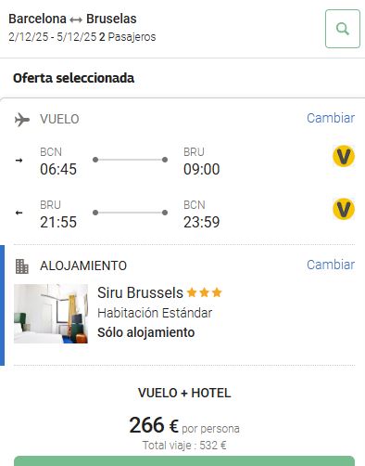
Task: Click the Barcelona Bruselas route title
Action: pyautogui.click(x=72, y=19)
